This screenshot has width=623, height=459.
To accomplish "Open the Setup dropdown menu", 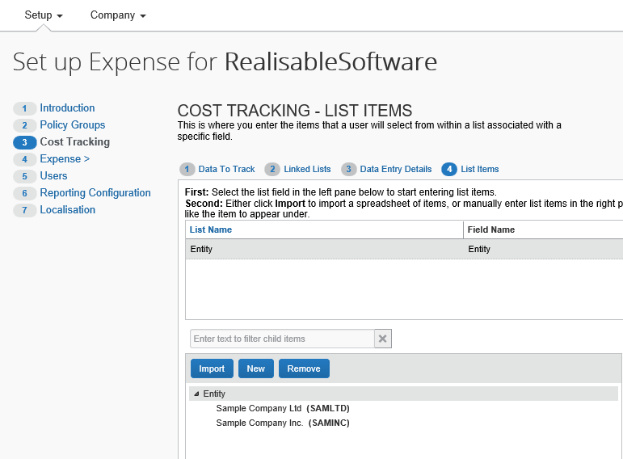I will tap(44, 15).
